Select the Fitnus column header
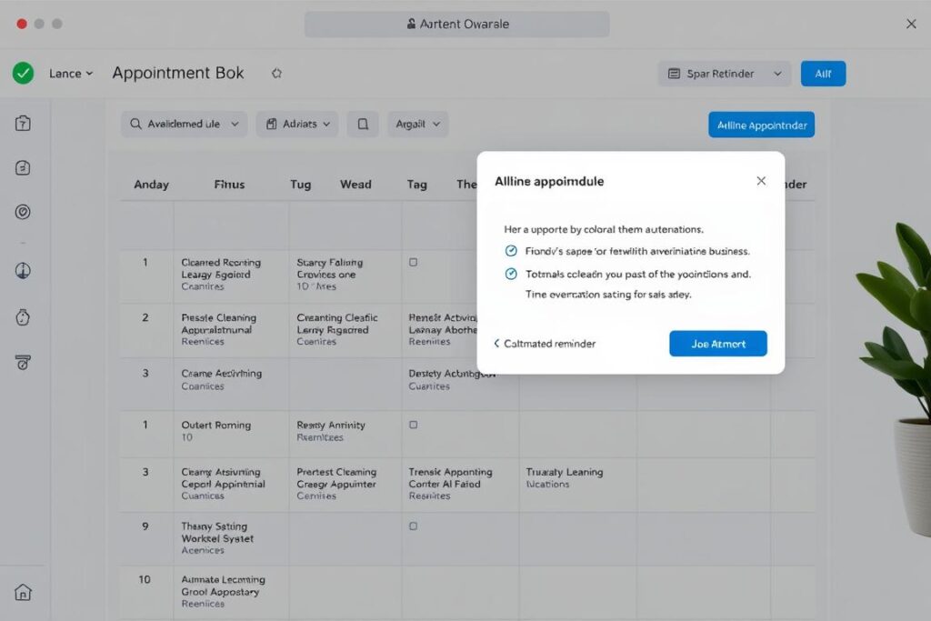This screenshot has width=931, height=621. (229, 184)
